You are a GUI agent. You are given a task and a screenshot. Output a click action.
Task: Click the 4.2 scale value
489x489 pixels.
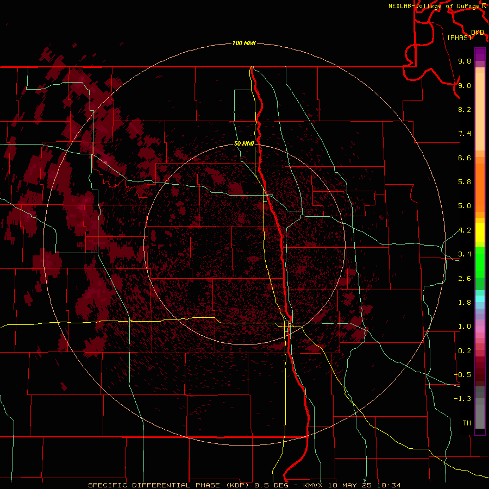465,230
